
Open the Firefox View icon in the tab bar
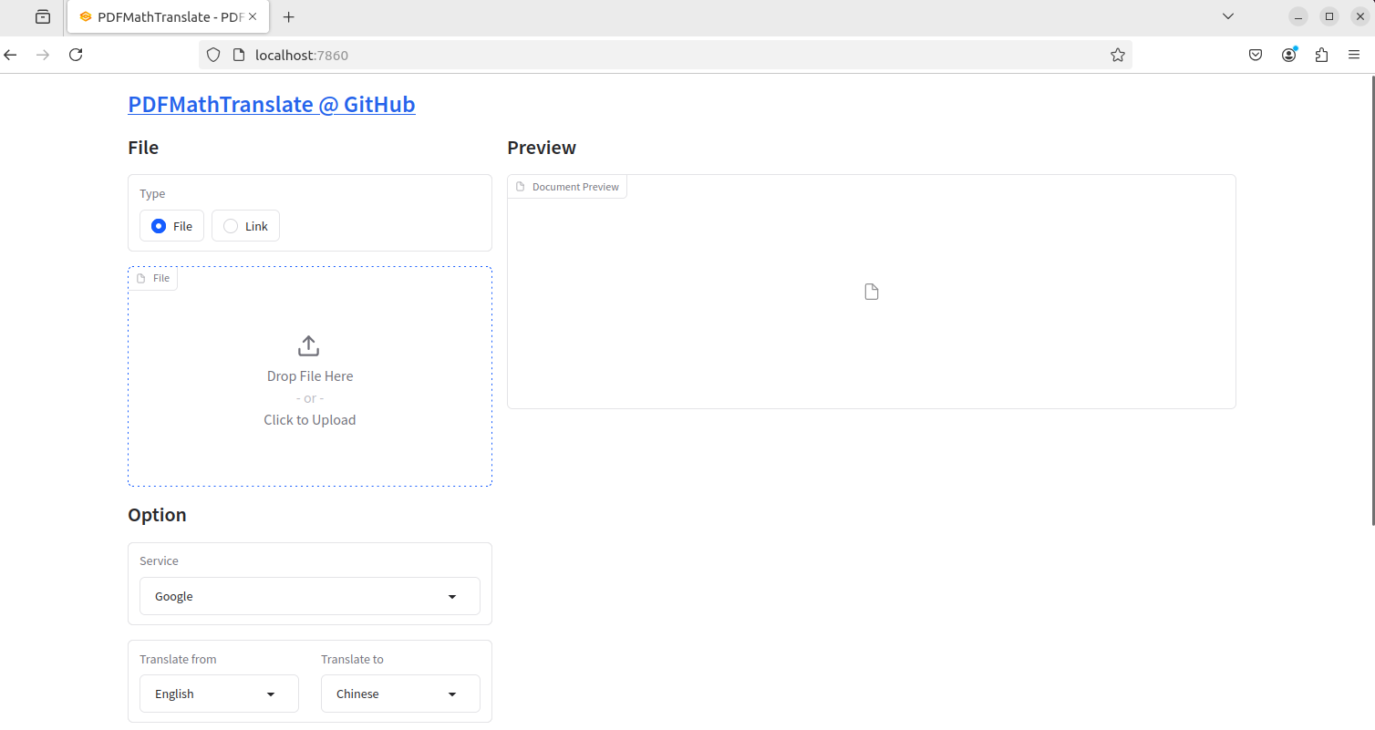tap(43, 16)
